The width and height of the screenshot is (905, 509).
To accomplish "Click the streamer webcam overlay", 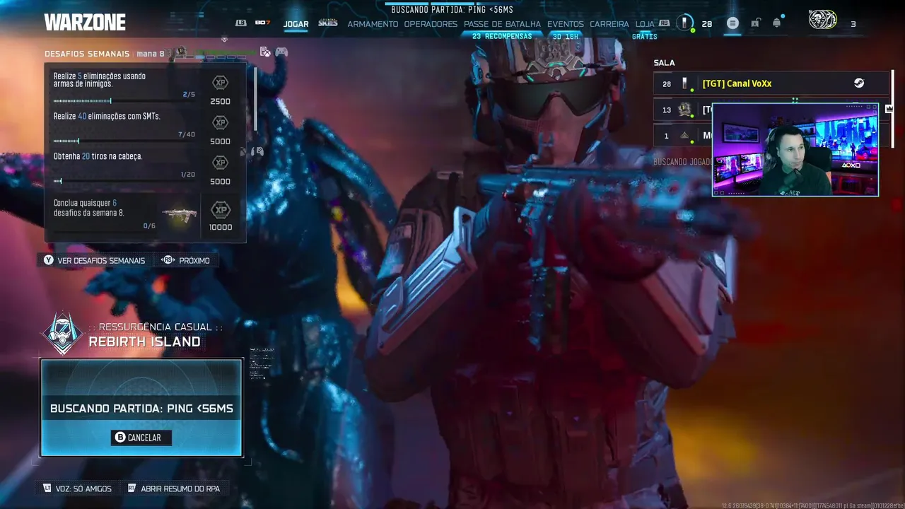I will pyautogui.click(x=795, y=150).
